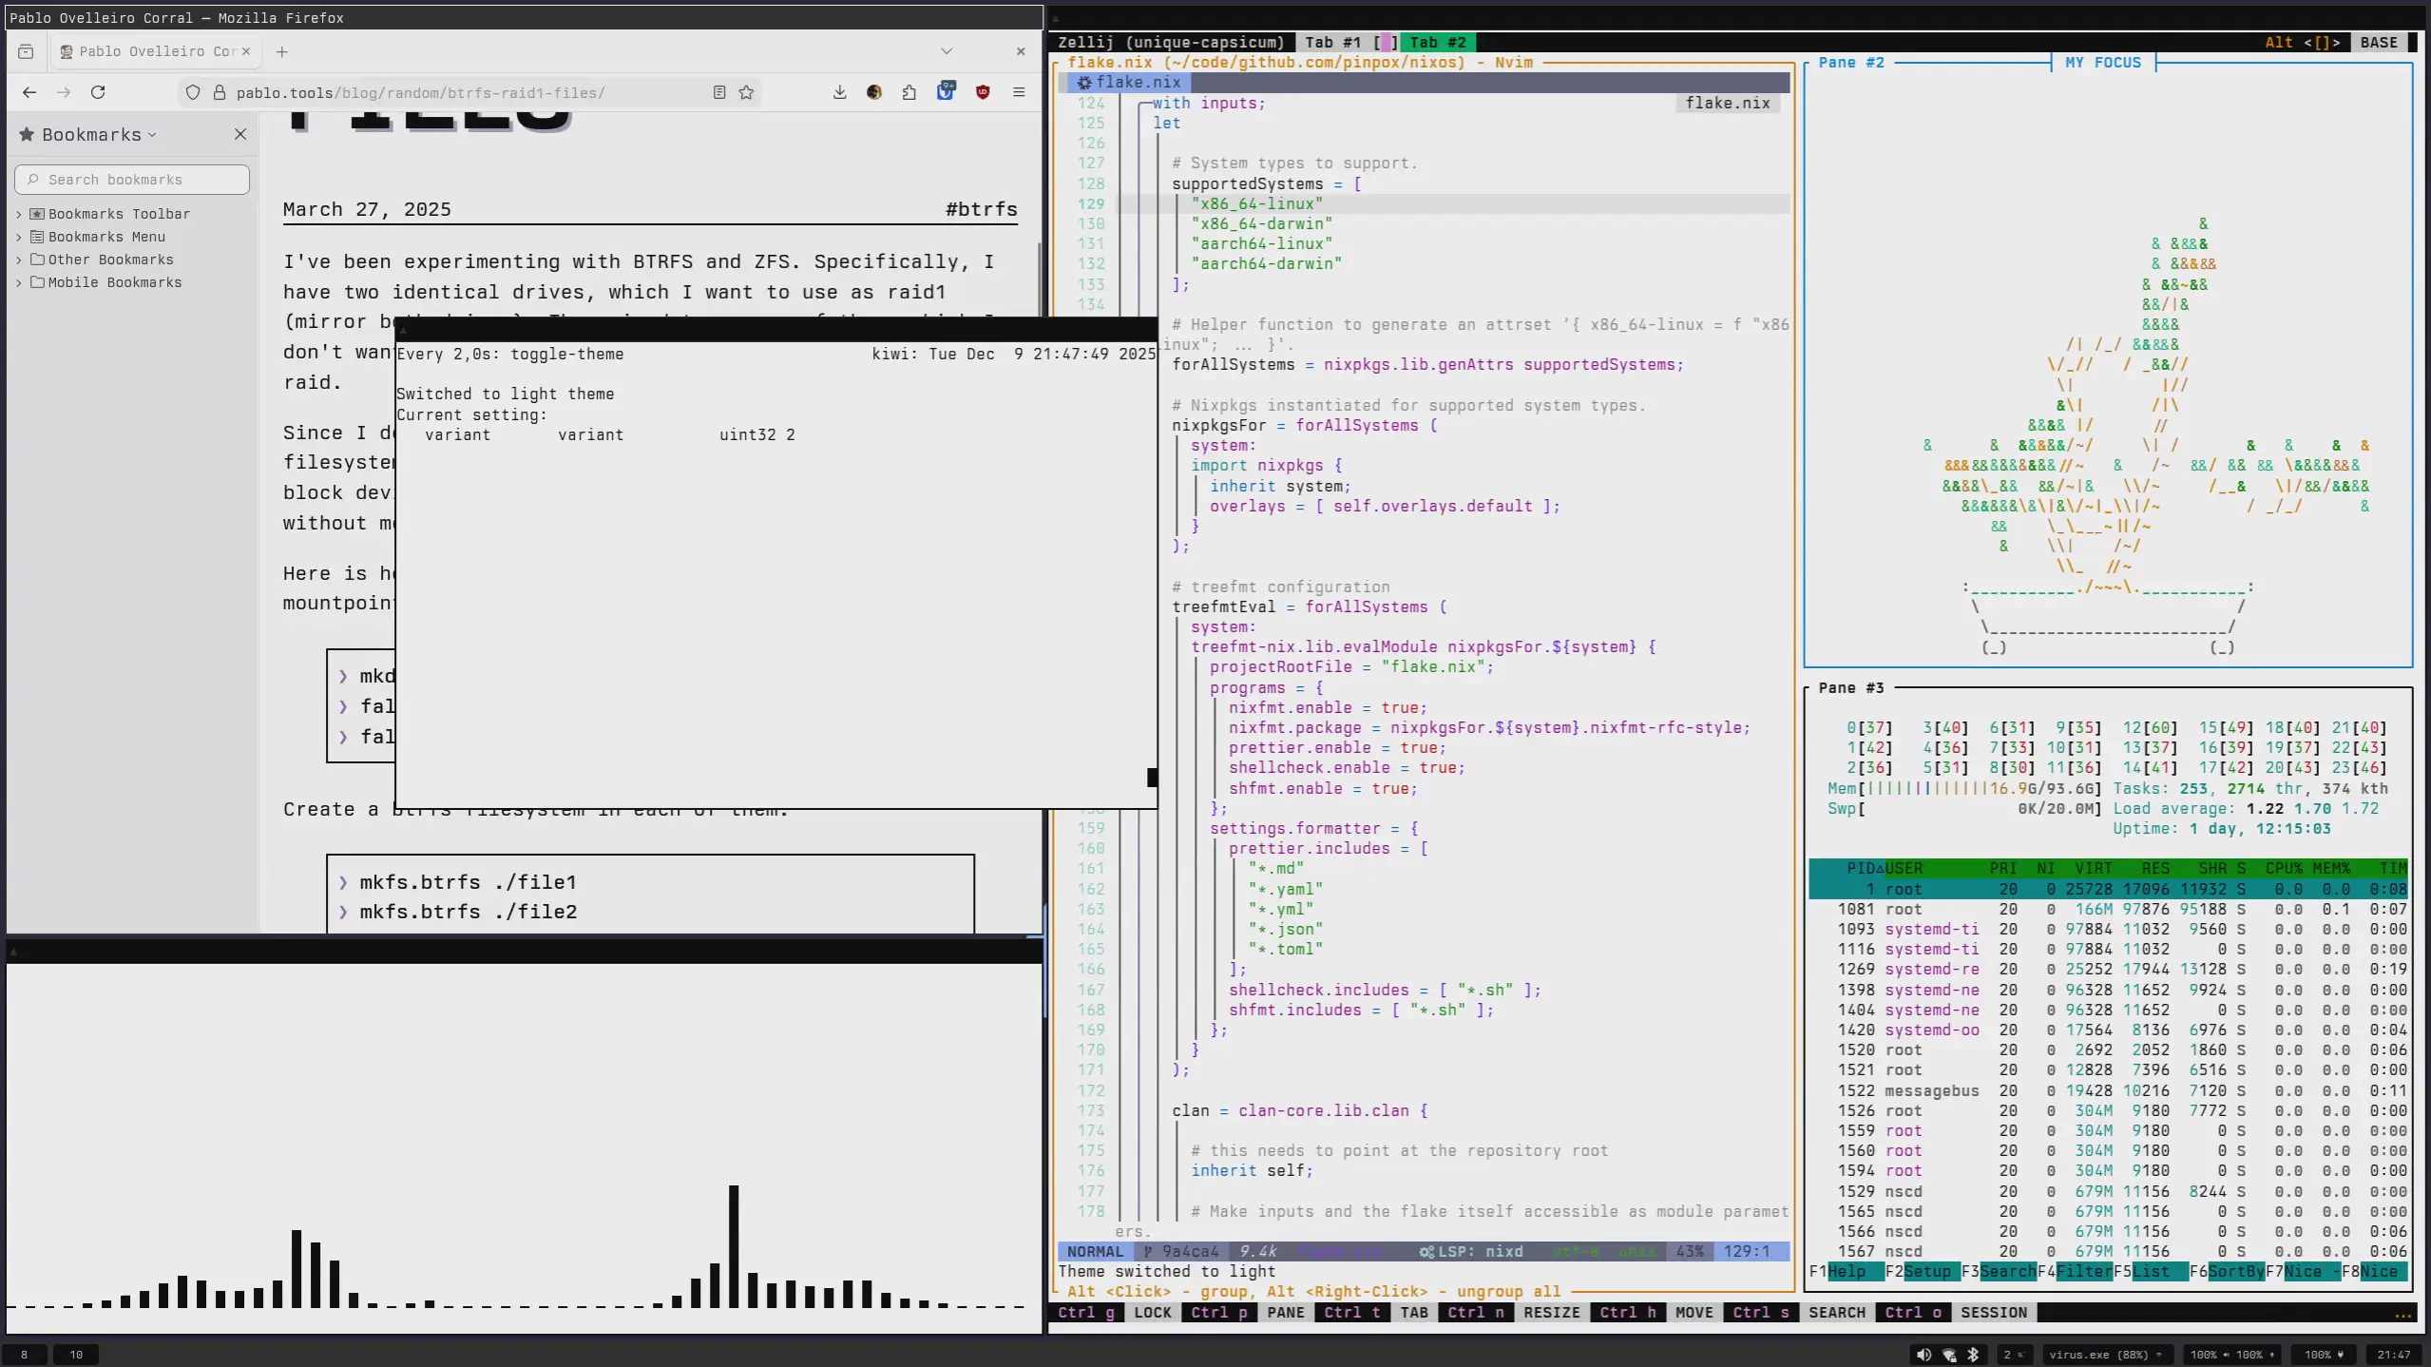Click the uBlock Origin toolbar icon

pyautogui.click(x=983, y=92)
